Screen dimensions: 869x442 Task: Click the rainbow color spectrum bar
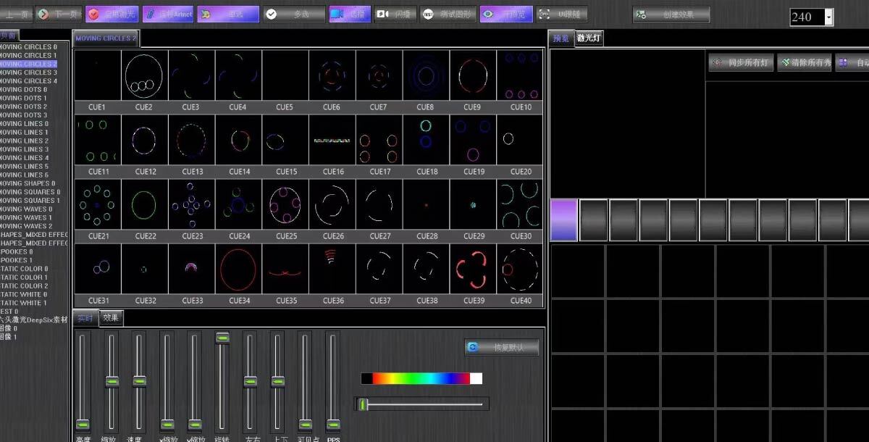(421, 378)
